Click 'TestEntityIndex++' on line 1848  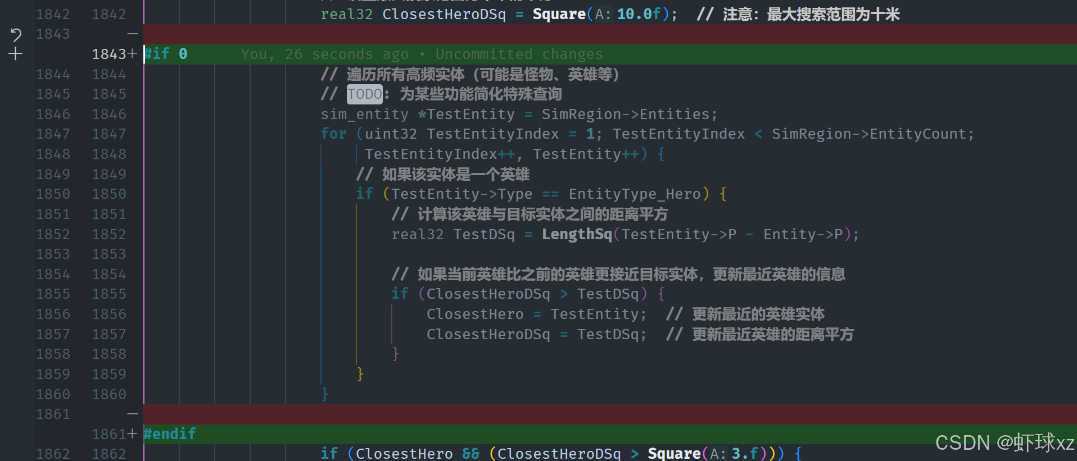[x=440, y=154]
